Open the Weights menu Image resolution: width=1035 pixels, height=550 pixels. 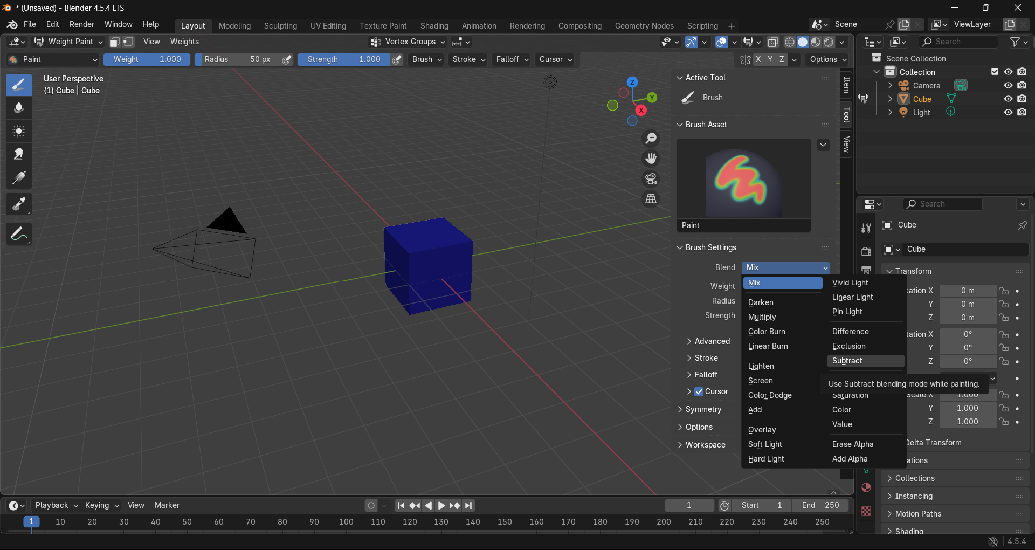(x=184, y=42)
